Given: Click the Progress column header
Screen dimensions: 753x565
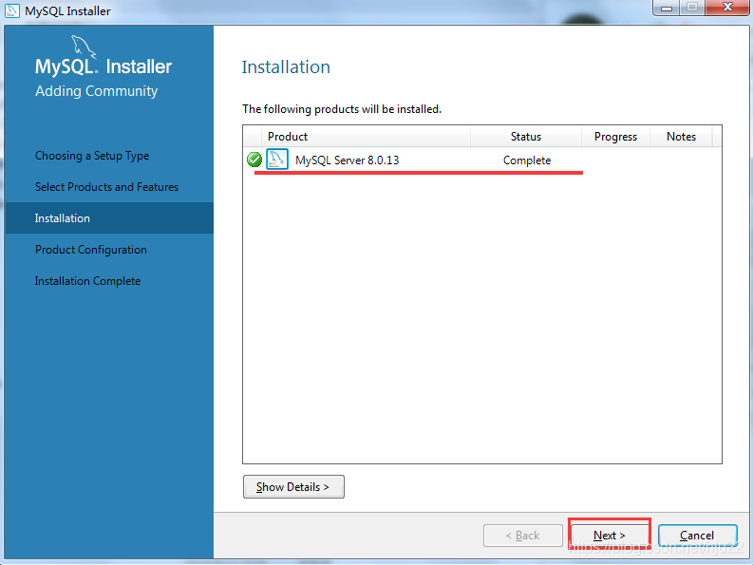Looking at the screenshot, I should (x=615, y=137).
